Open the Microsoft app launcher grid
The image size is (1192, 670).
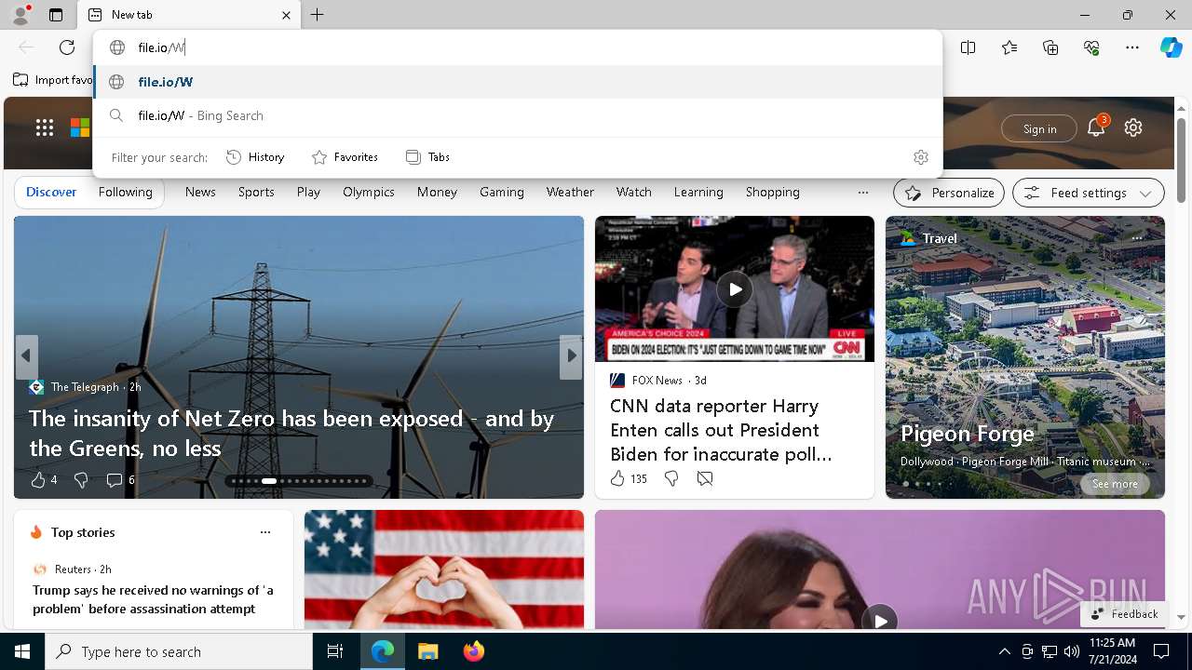point(45,127)
